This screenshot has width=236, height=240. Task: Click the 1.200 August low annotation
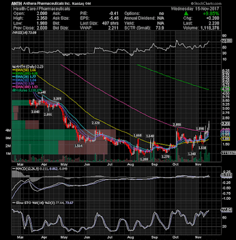coord(144,159)
